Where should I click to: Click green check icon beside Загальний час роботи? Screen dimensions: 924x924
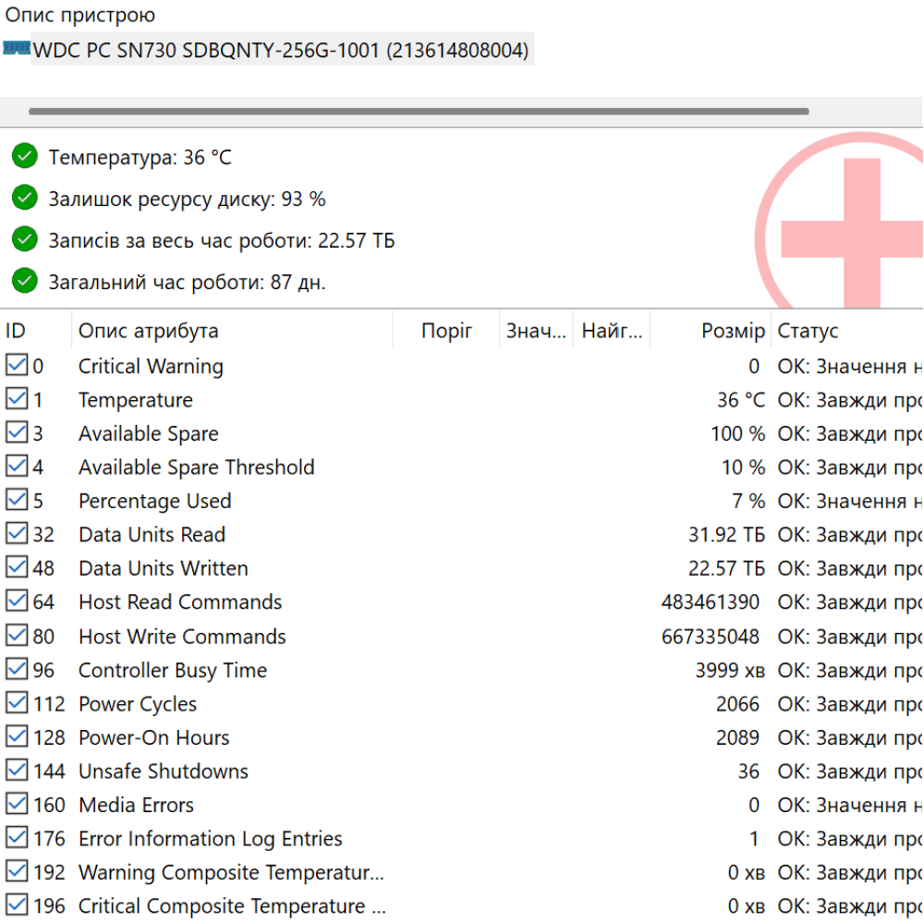25,282
